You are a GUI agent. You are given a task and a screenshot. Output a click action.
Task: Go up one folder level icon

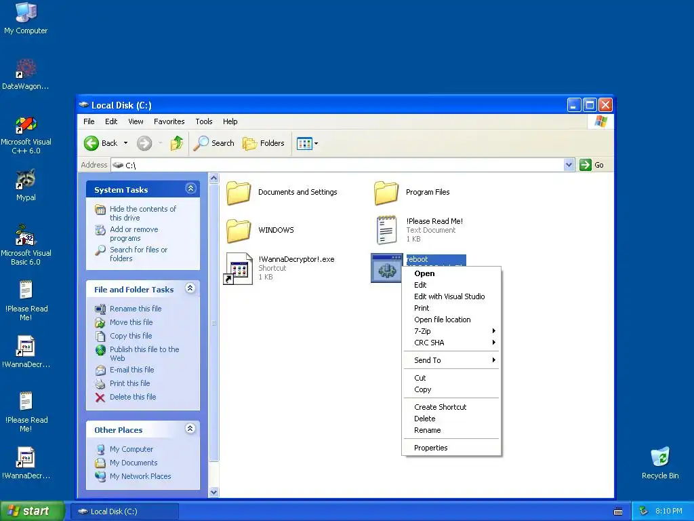[177, 143]
